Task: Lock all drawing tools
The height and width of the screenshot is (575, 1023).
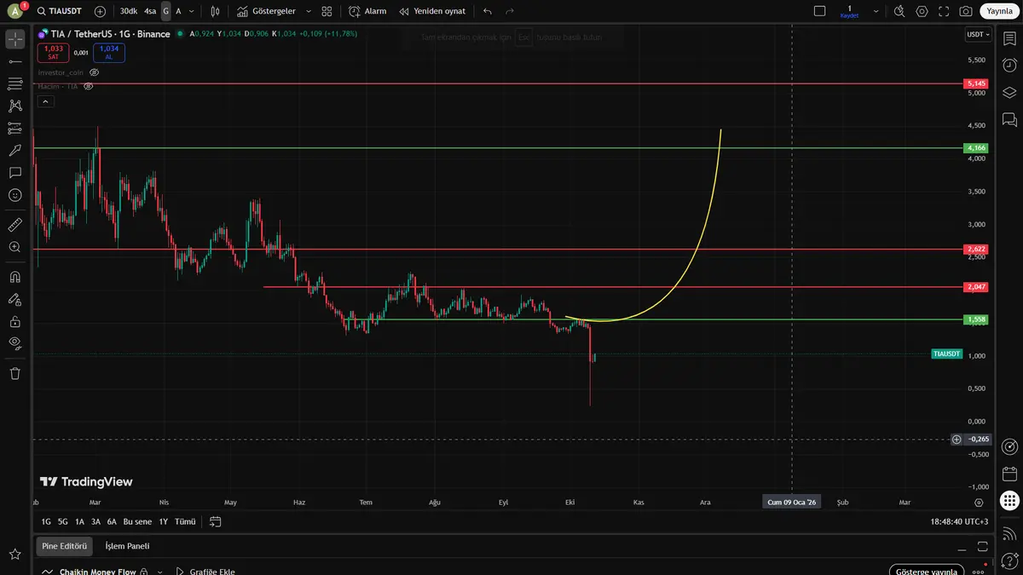Action: (x=14, y=321)
